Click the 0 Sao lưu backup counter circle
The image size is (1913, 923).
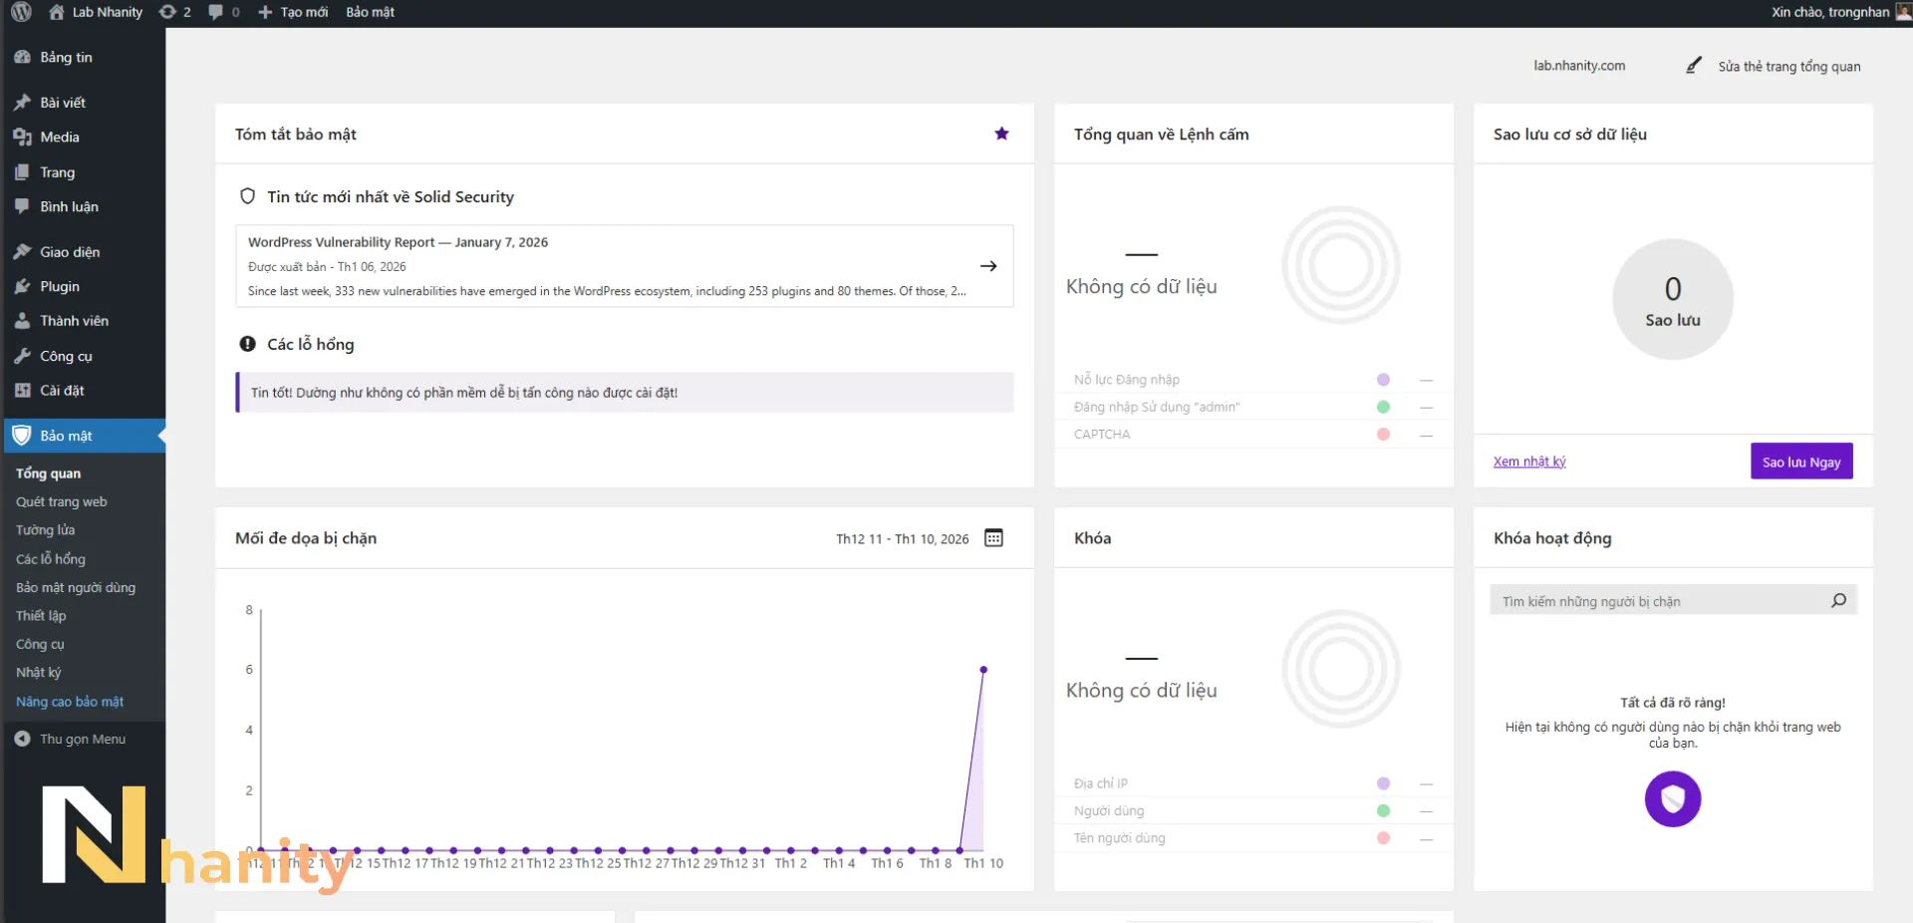(1673, 299)
